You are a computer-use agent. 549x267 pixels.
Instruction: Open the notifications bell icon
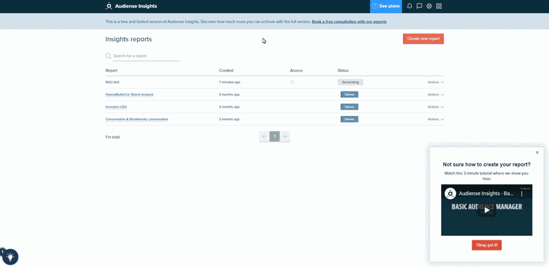[x=409, y=6]
